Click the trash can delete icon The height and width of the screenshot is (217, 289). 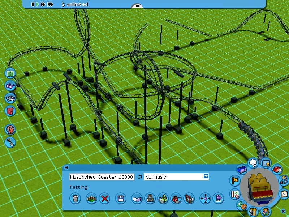coord(75,198)
